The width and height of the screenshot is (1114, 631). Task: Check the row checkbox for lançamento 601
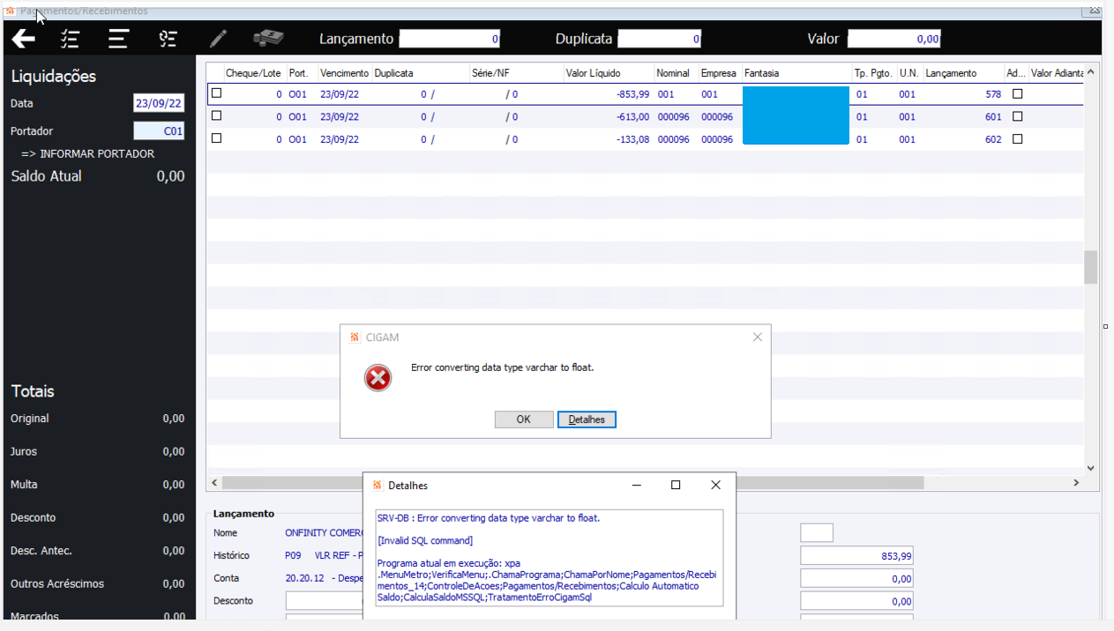(216, 115)
